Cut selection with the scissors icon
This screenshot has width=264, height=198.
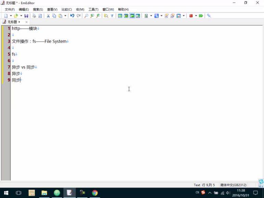coord(48,16)
